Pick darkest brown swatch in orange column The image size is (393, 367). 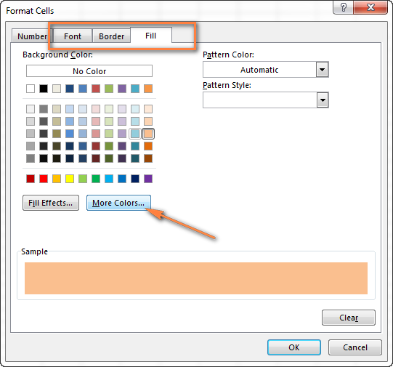click(148, 158)
